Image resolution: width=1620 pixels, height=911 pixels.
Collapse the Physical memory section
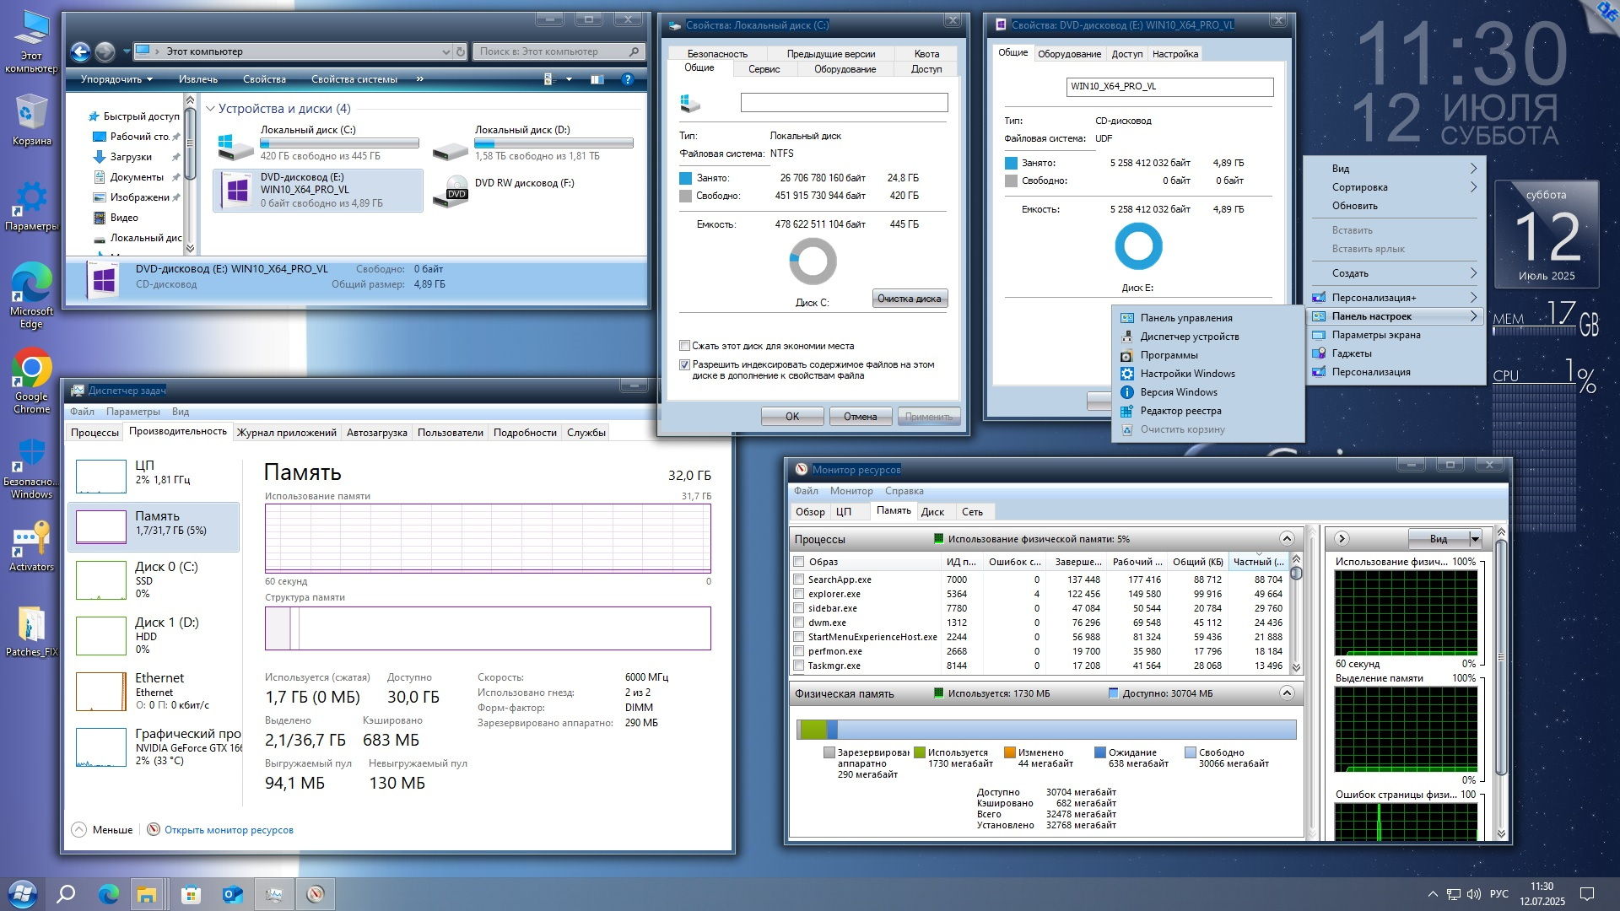point(1286,693)
